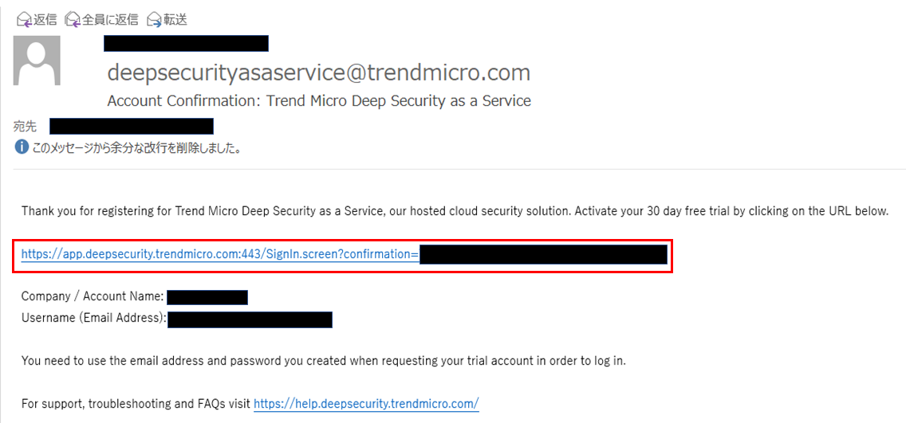The height and width of the screenshot is (423, 906).
Task: Open the help.deepsecurity.trendmicro.com support link
Action: [366, 404]
